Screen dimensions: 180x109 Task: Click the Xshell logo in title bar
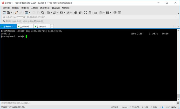tap(3, 3)
